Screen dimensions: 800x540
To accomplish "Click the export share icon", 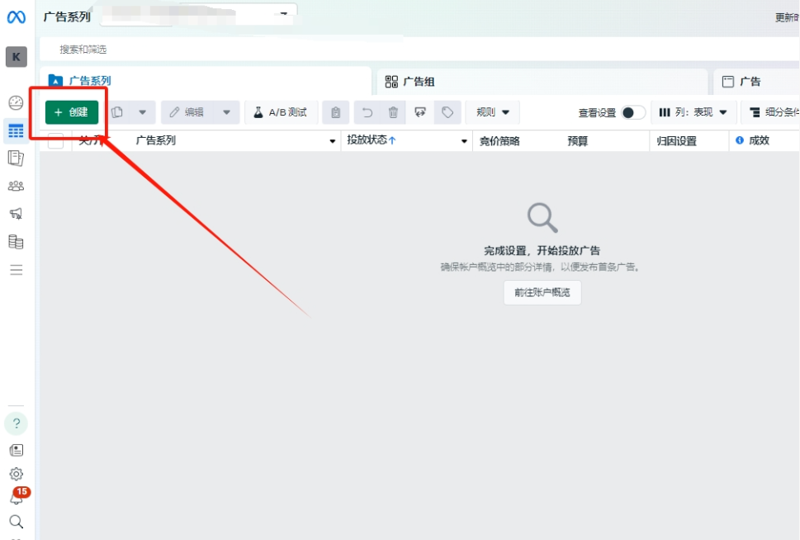I will (420, 112).
